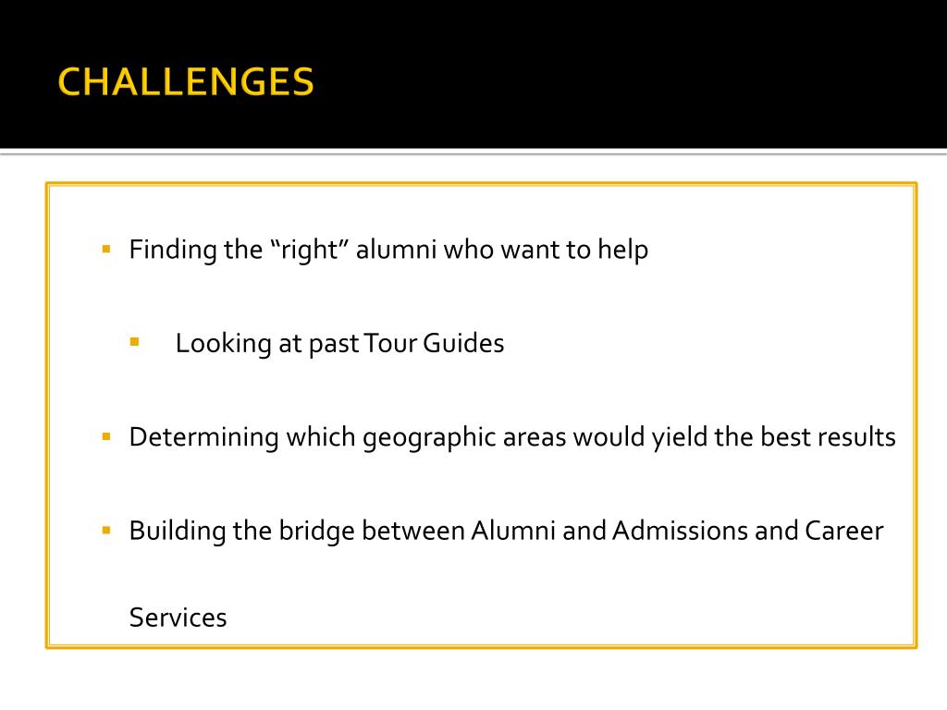Click the text 'Finding the "right" alumni who want to help'
The image size is (947, 710).
[x=388, y=250]
